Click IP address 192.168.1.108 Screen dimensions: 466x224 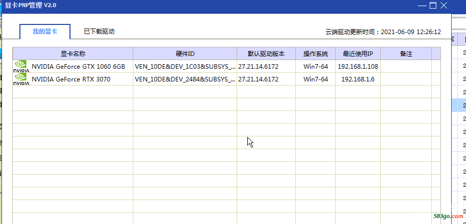(358, 66)
